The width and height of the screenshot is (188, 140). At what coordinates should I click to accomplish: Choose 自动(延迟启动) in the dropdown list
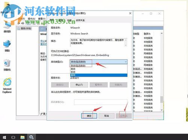pos(99,66)
